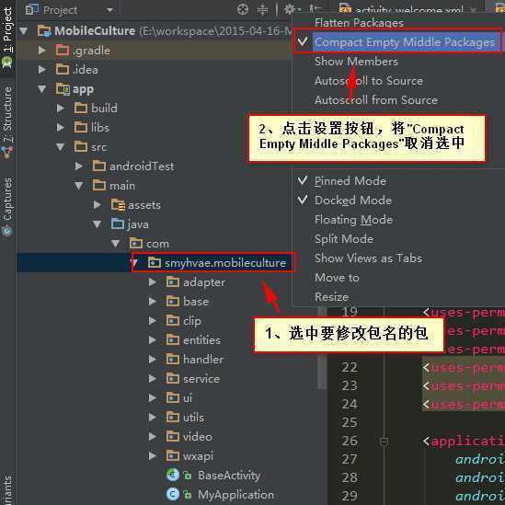Click the Structure icon in left stripe
The width and height of the screenshot is (505, 505).
(x=6, y=154)
